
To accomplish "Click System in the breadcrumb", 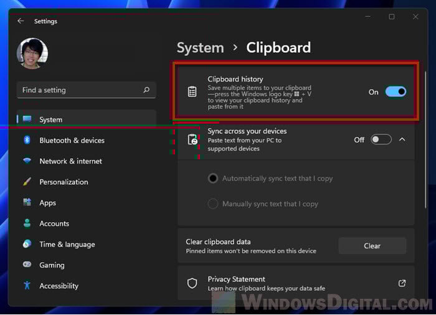I will (x=201, y=48).
